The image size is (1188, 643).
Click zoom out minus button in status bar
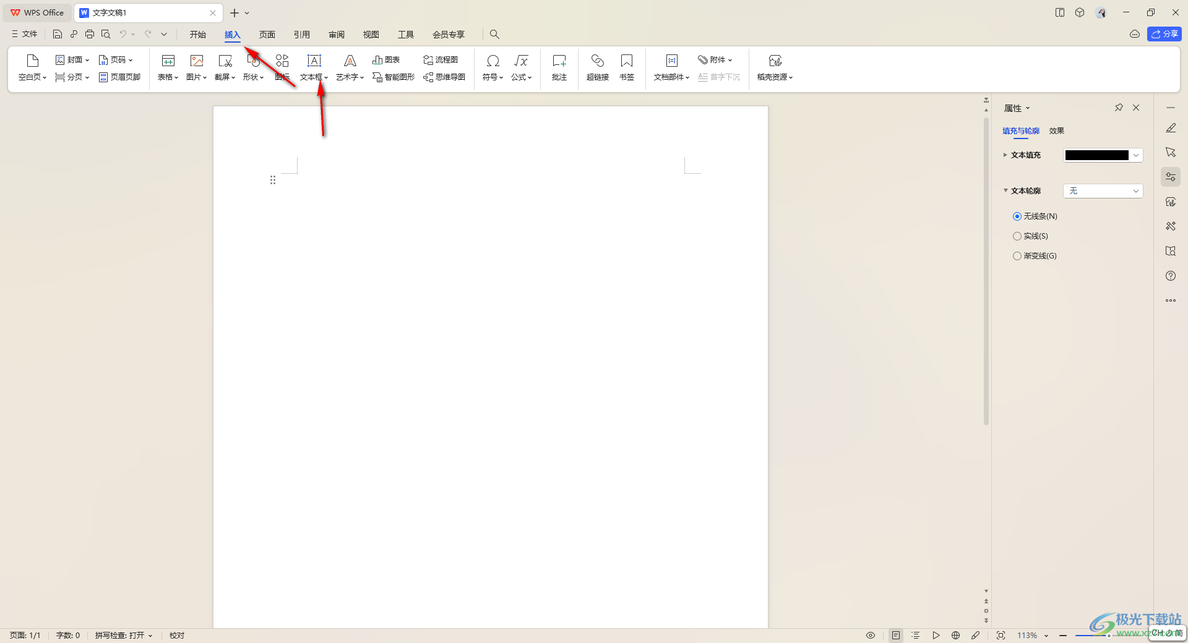[x=1063, y=635]
